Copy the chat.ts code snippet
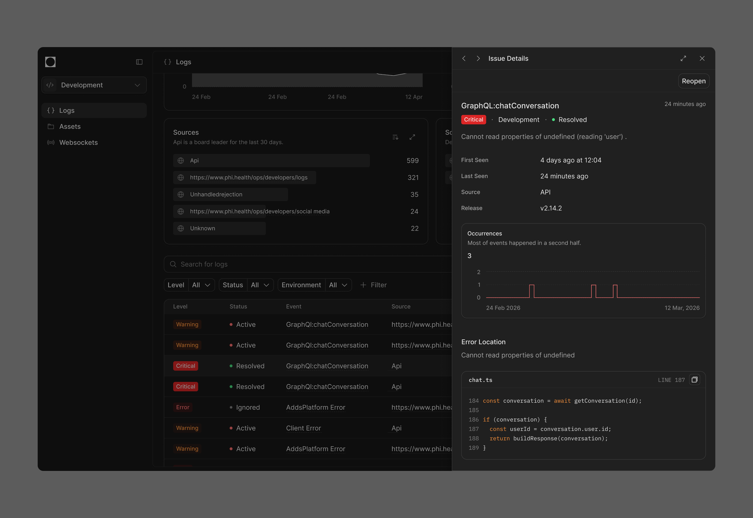 694,380
